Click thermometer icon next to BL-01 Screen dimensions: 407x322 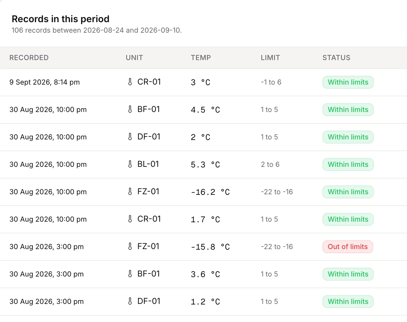(130, 164)
